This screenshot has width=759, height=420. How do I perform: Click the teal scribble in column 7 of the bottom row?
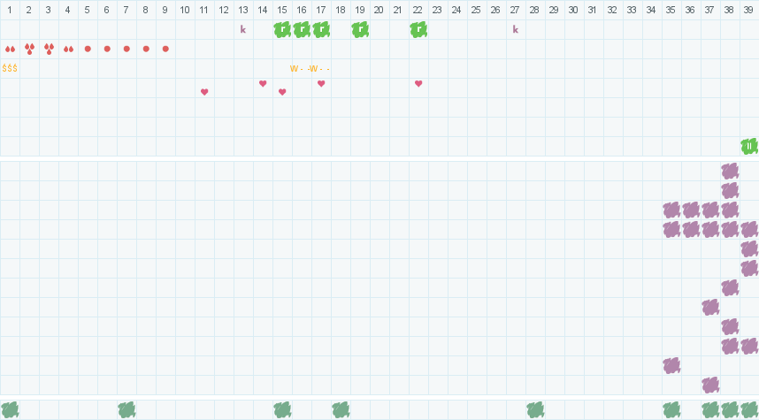126,409
